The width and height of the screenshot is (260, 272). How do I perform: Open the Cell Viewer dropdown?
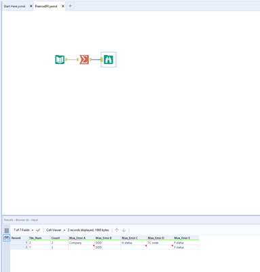point(56,230)
